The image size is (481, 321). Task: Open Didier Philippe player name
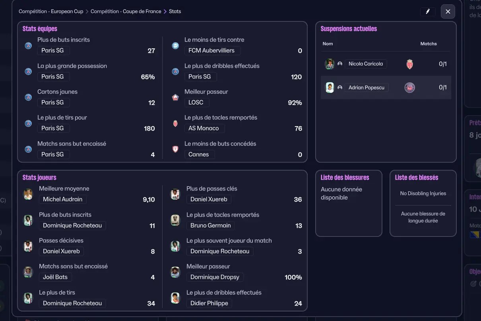click(x=209, y=303)
